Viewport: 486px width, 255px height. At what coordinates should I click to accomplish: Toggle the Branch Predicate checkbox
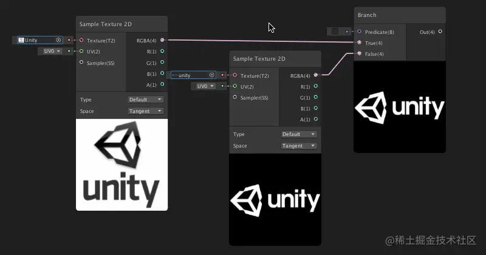coord(335,32)
